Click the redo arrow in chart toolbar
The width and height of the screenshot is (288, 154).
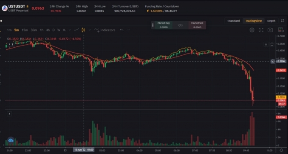(128, 30)
